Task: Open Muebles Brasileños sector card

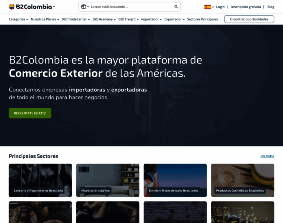Action: tap(108, 180)
